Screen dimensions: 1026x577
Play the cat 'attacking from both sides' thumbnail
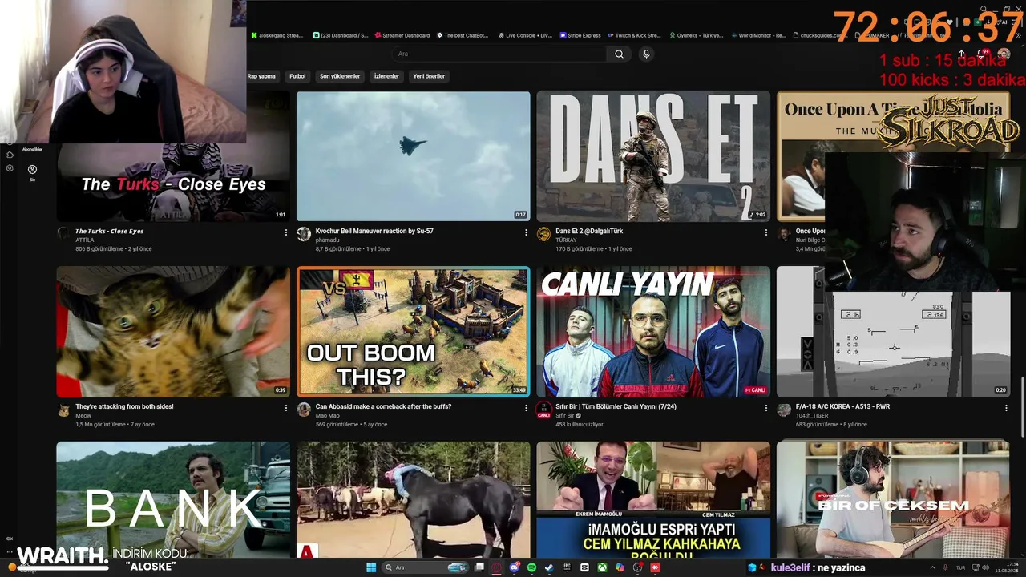pyautogui.click(x=173, y=332)
